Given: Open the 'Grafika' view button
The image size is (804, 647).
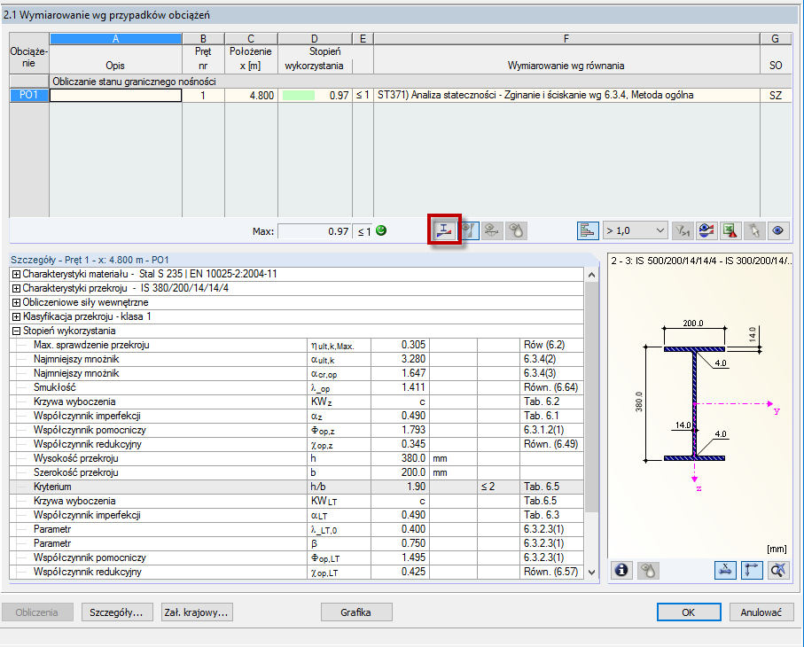Looking at the screenshot, I should pos(355,612).
